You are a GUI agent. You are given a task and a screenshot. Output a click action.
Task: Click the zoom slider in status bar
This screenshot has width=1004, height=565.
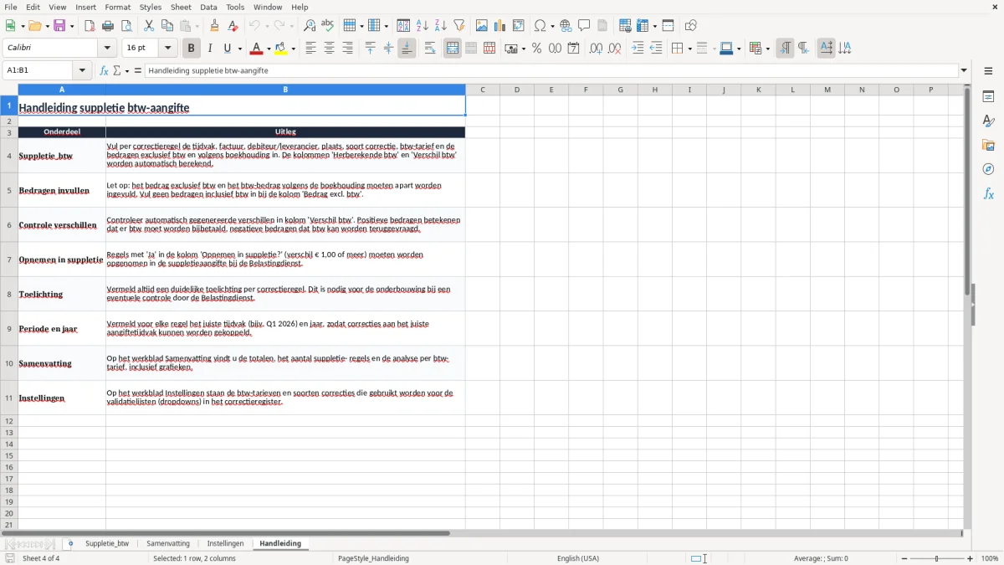pyautogui.click(x=937, y=558)
